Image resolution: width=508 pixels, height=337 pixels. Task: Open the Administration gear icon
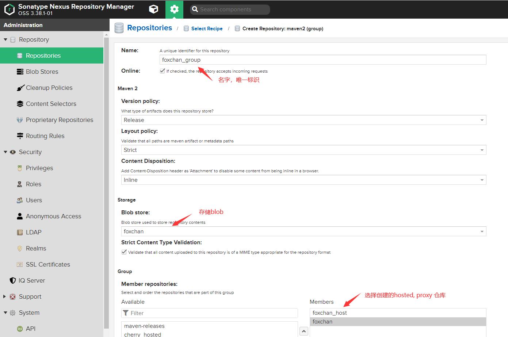(x=174, y=9)
